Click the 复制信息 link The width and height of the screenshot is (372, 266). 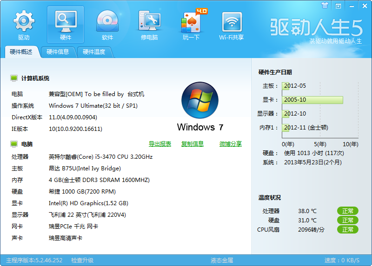coord(193,144)
